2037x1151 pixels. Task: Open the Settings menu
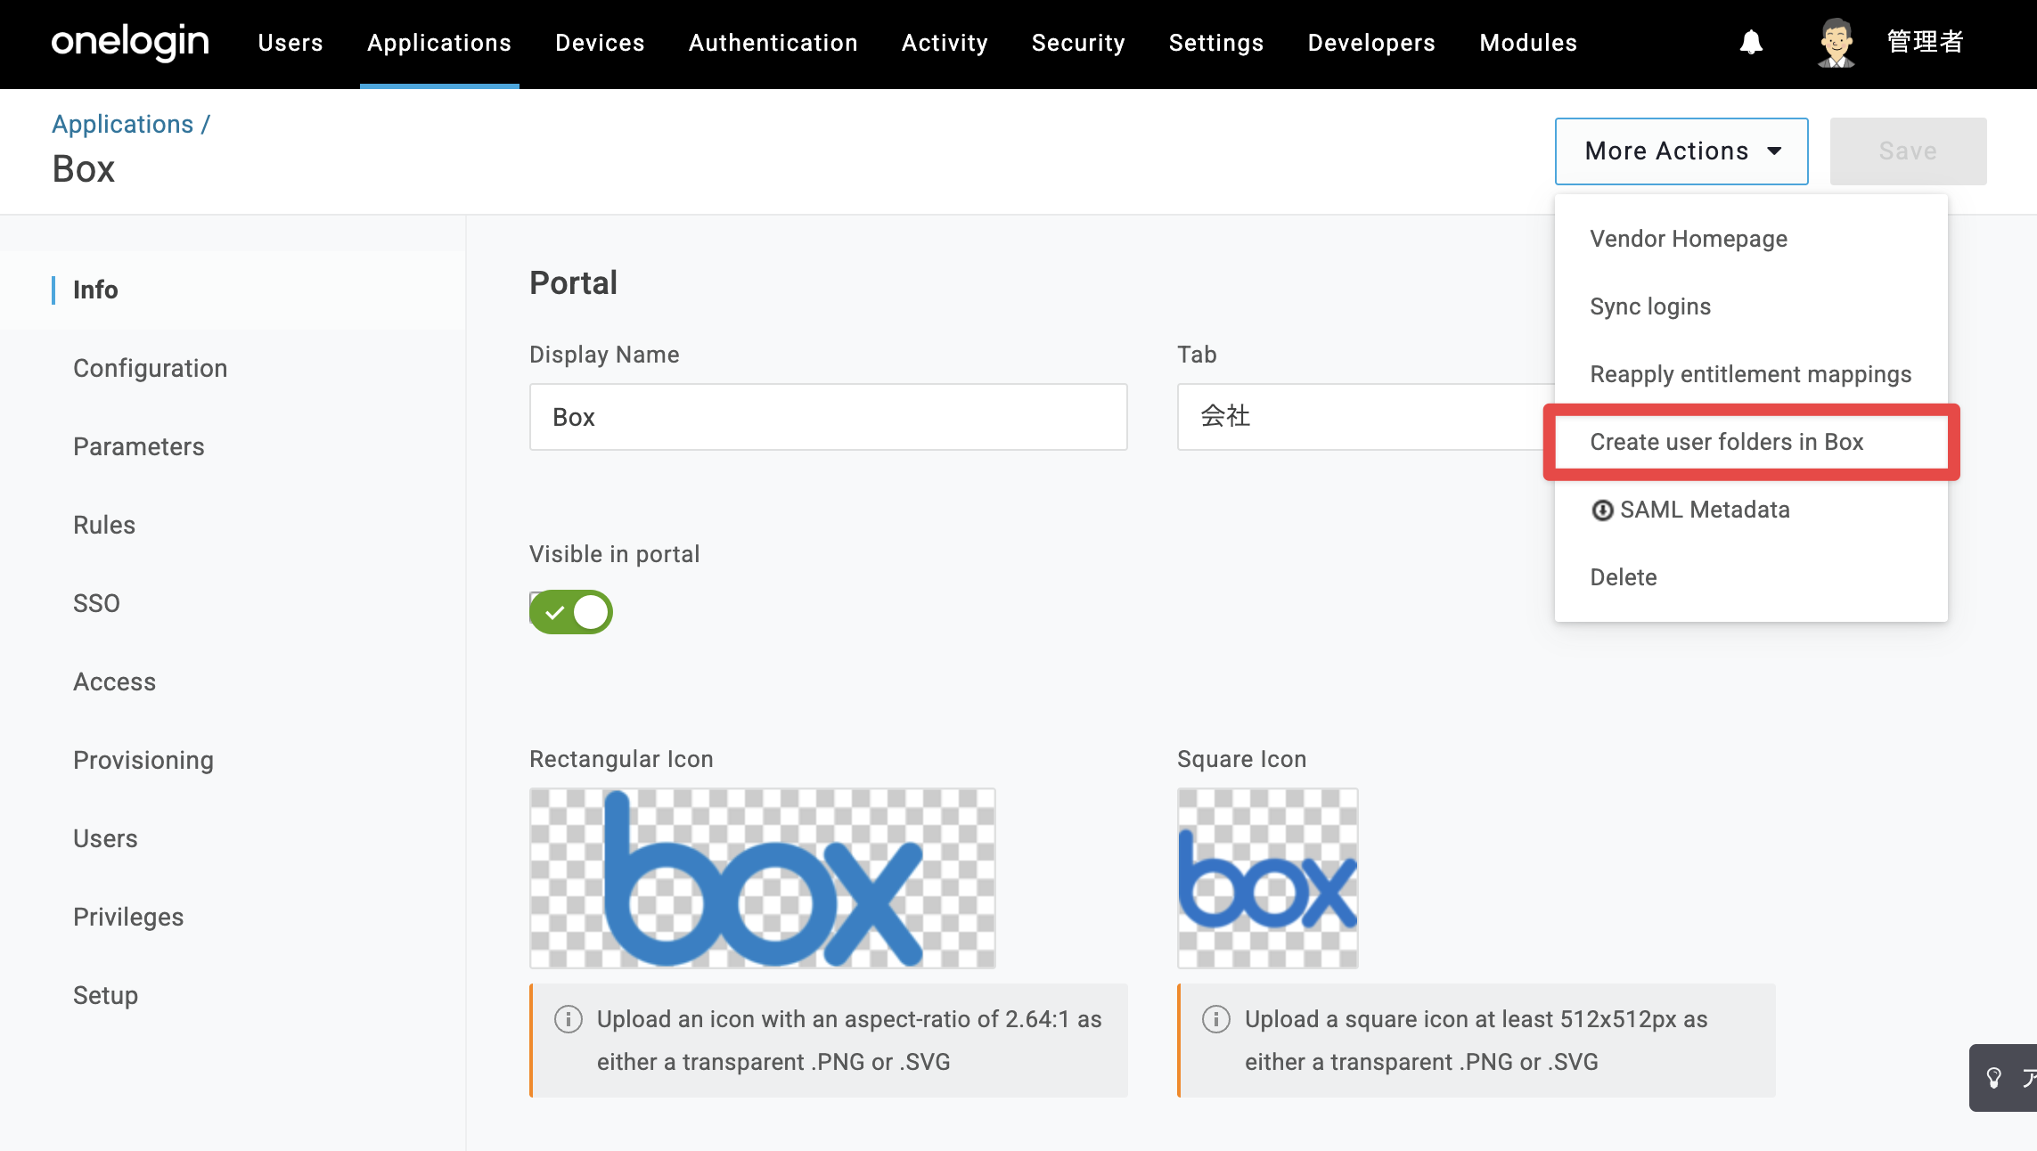(x=1216, y=43)
